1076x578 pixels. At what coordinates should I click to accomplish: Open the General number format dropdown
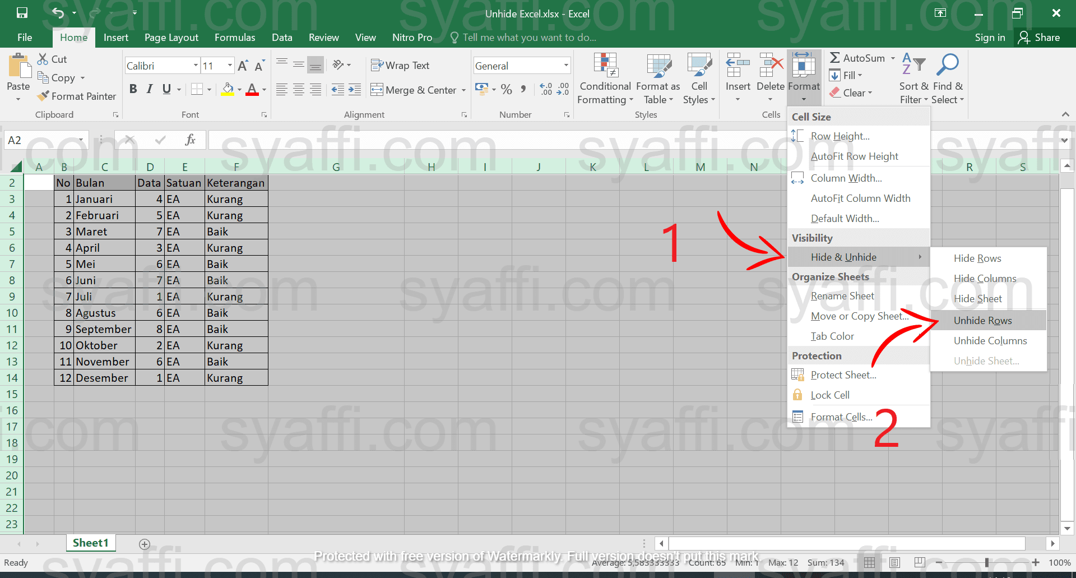566,66
